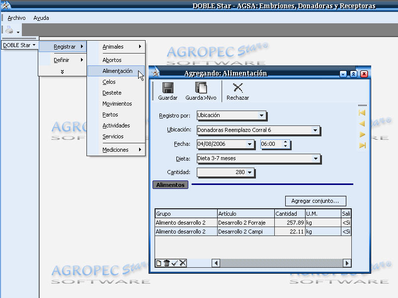Click the new row icon below the grid
398x298 pixels.
pos(159,263)
